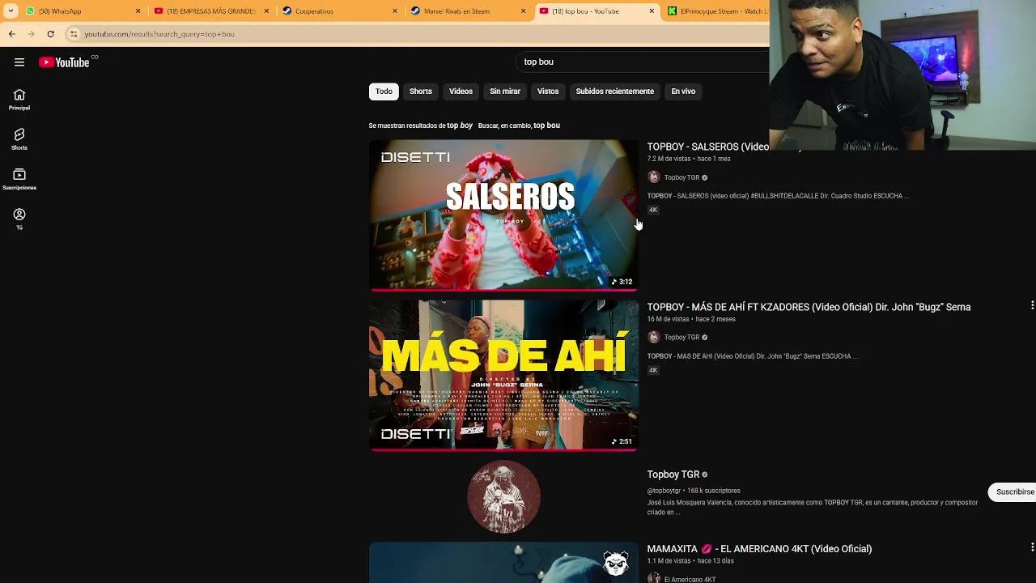Open Topboy TGR channel under MÁS DE AHÍ

(681, 338)
